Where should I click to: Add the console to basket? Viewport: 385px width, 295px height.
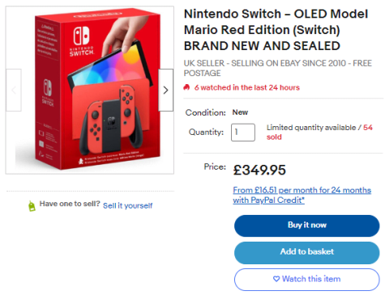coord(306,252)
